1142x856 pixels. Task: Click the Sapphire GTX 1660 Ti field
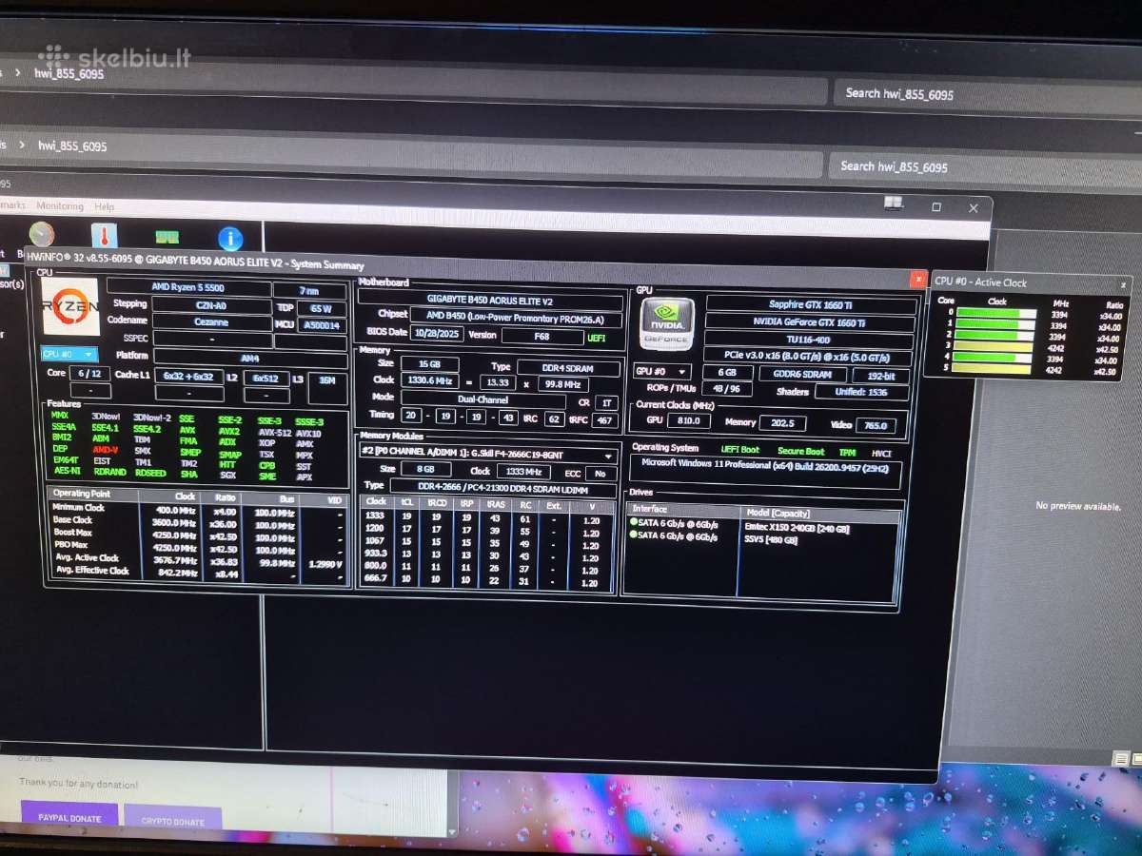coord(811,304)
